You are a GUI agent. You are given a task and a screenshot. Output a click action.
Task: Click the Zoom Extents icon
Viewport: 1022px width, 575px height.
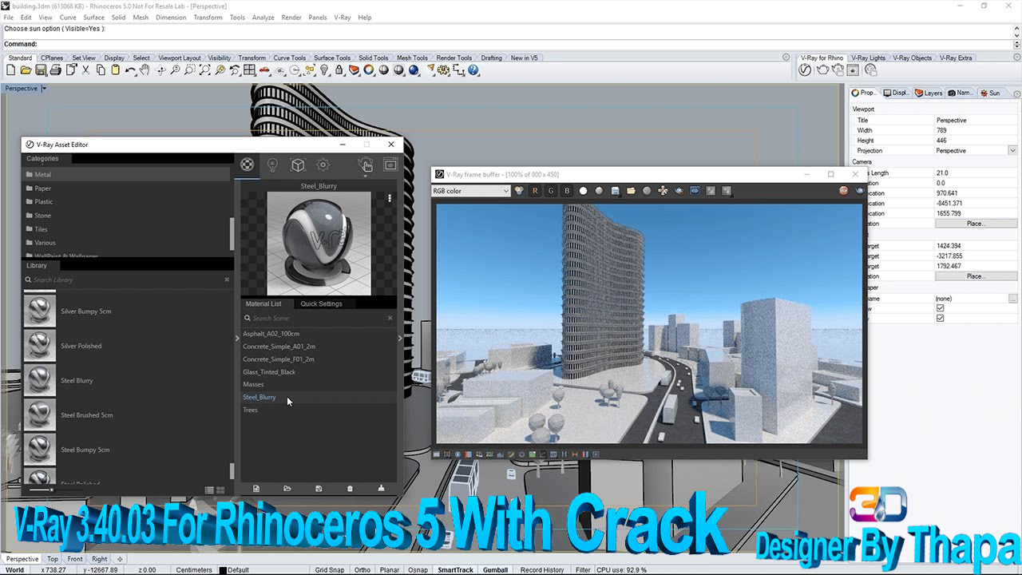point(204,70)
